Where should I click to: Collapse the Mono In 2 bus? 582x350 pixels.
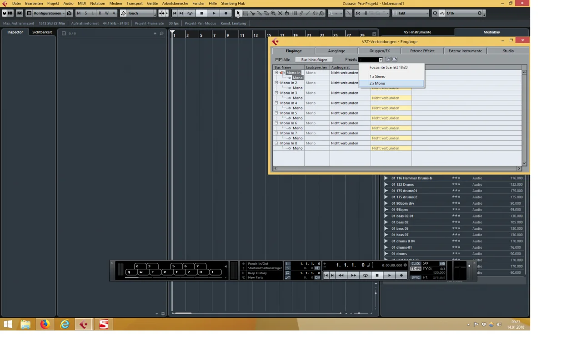coord(276,83)
